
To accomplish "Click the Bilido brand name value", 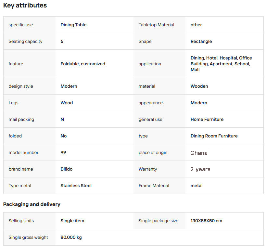I will pyautogui.click(x=67, y=169).
